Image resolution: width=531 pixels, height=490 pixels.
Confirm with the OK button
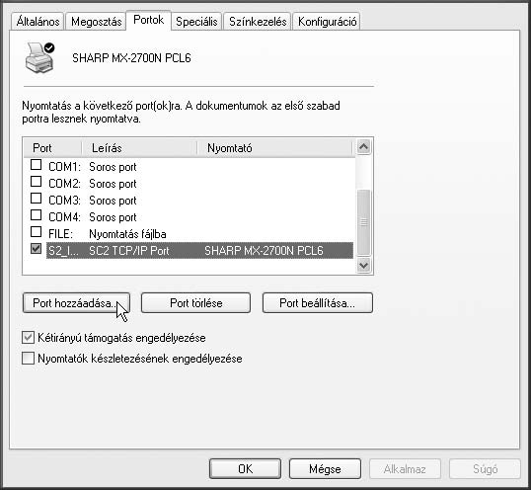click(245, 469)
